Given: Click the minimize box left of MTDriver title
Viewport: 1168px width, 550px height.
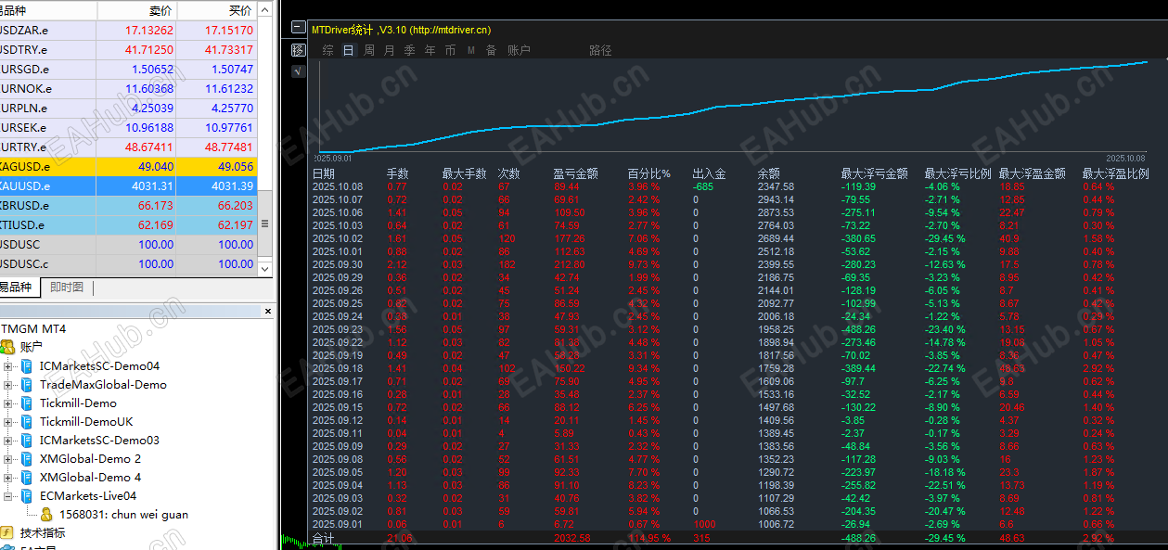Looking at the screenshot, I should 297,29.
